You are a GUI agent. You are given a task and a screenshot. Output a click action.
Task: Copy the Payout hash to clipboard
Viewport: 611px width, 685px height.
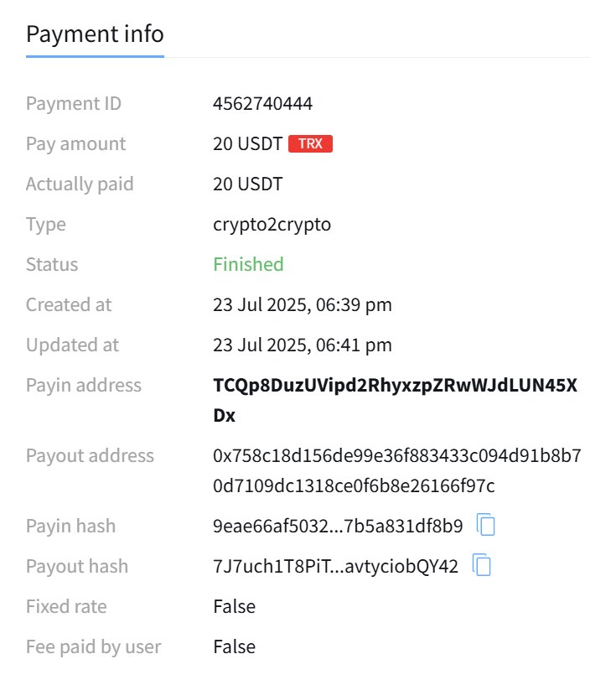[482, 566]
